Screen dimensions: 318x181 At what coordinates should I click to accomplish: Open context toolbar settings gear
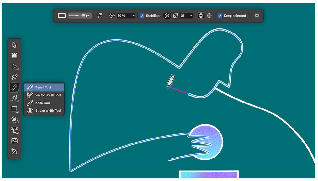(257, 16)
